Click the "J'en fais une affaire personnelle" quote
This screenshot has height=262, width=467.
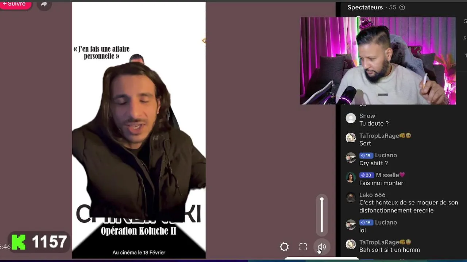(x=101, y=52)
